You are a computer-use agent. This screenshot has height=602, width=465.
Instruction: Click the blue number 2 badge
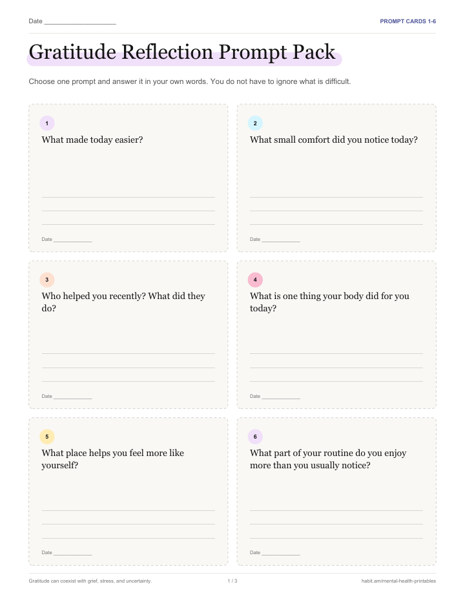click(x=255, y=123)
